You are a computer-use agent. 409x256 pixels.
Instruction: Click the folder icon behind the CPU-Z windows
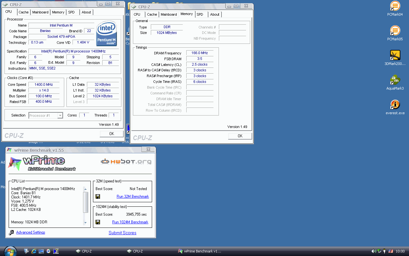(x=131, y=6)
